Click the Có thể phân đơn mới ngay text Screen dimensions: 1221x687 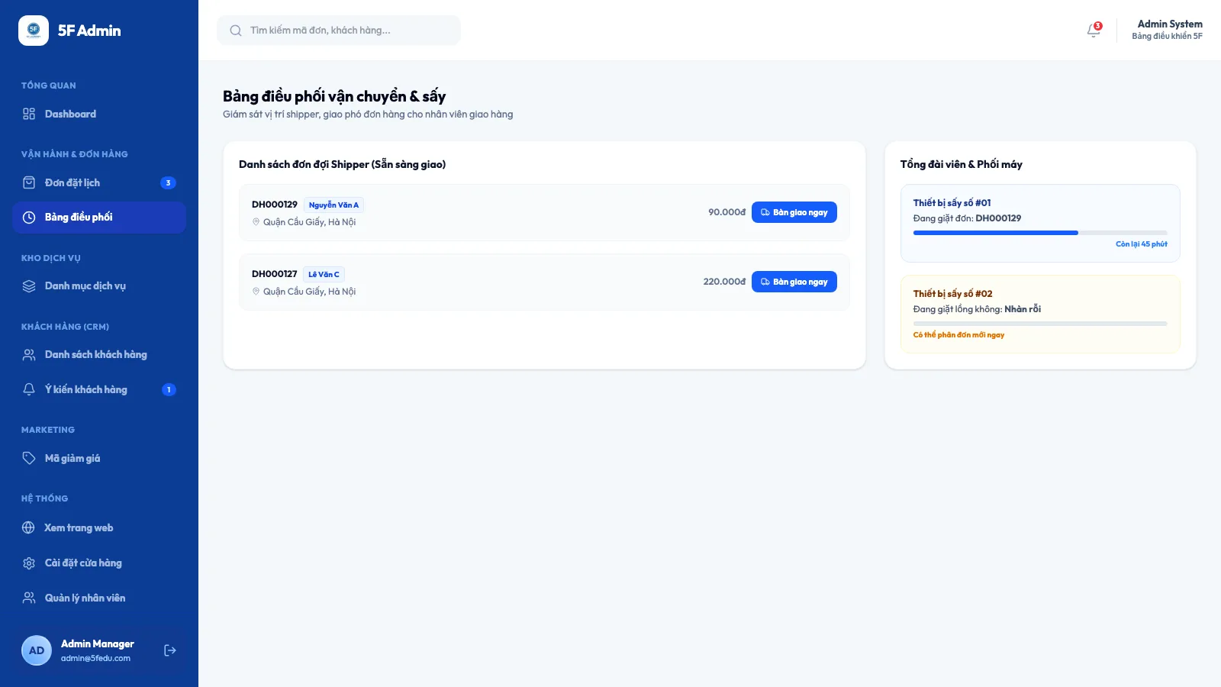(x=958, y=335)
